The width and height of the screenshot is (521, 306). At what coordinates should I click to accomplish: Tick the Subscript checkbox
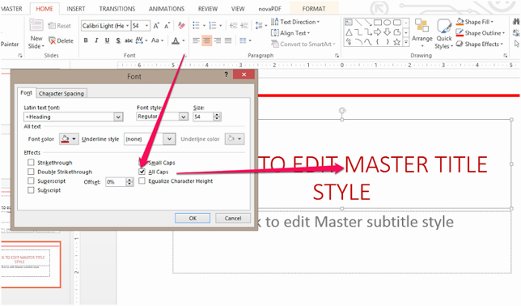tap(31, 190)
